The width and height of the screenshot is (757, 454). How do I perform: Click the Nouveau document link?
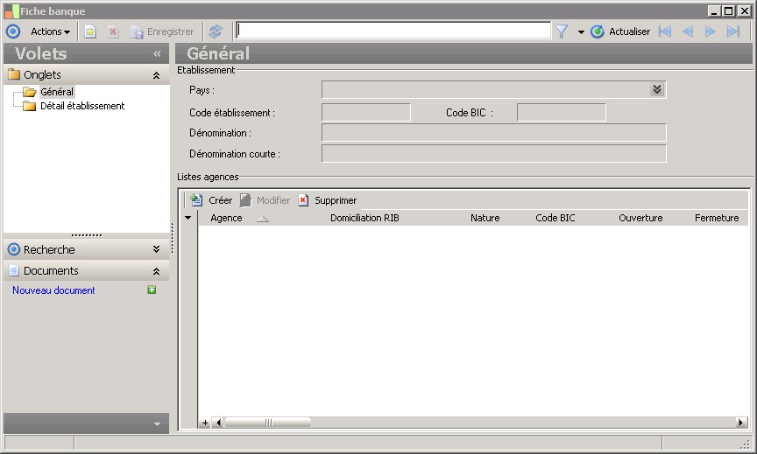[53, 290]
